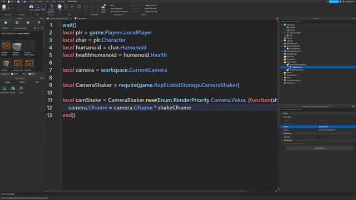Select the first Camera Shaker script asset
Viewport: 356px width, 200px height.
click(6, 47)
